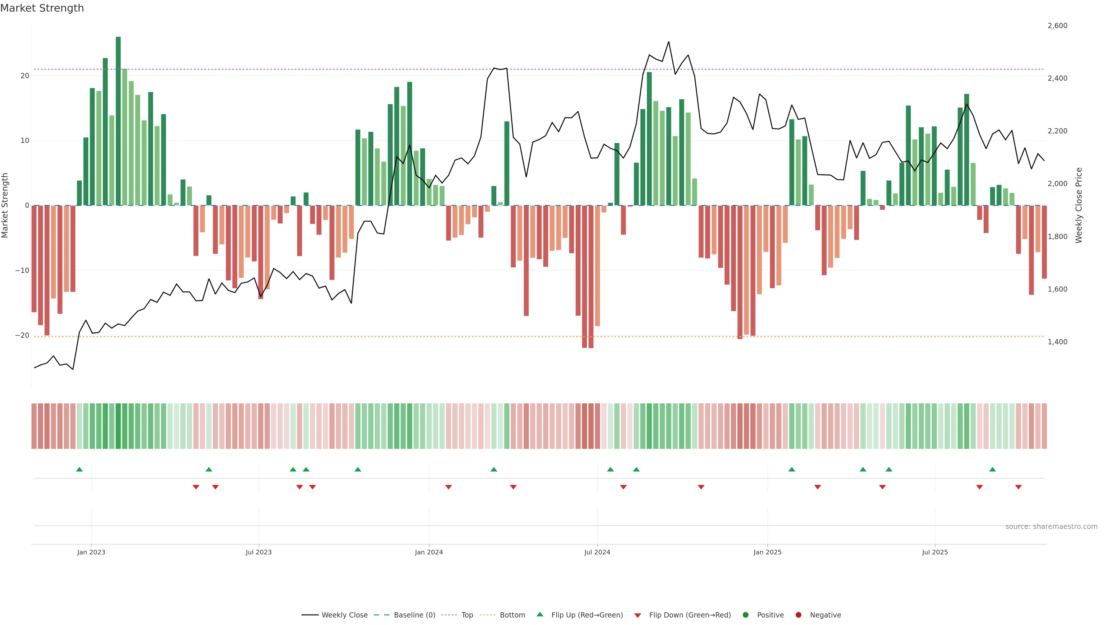Screen dimensions: 1112x625
Task: Click the green flip-up marker just after Jan 2025
Action: (792, 469)
